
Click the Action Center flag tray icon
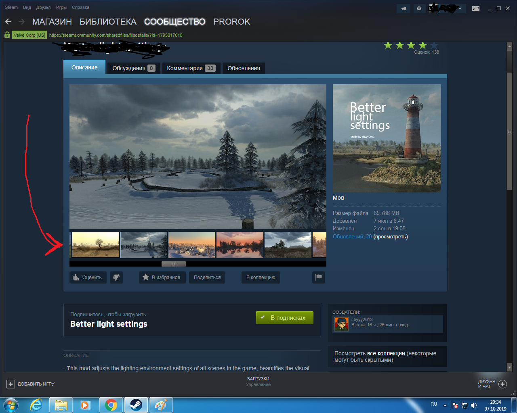(x=455, y=405)
